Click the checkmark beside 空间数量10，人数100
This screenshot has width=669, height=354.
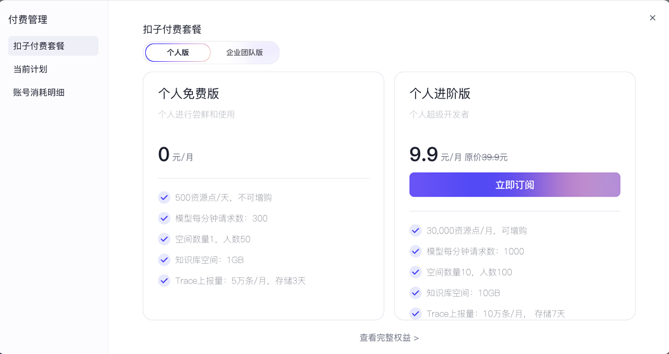[415, 272]
